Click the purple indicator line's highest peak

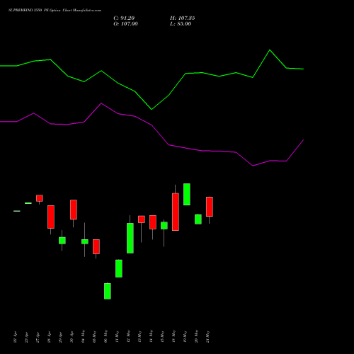(x=101, y=103)
